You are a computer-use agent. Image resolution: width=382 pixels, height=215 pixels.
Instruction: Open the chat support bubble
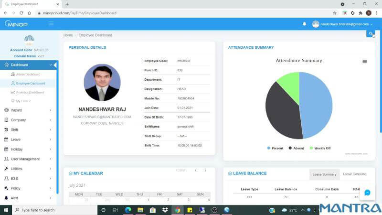coord(367,193)
